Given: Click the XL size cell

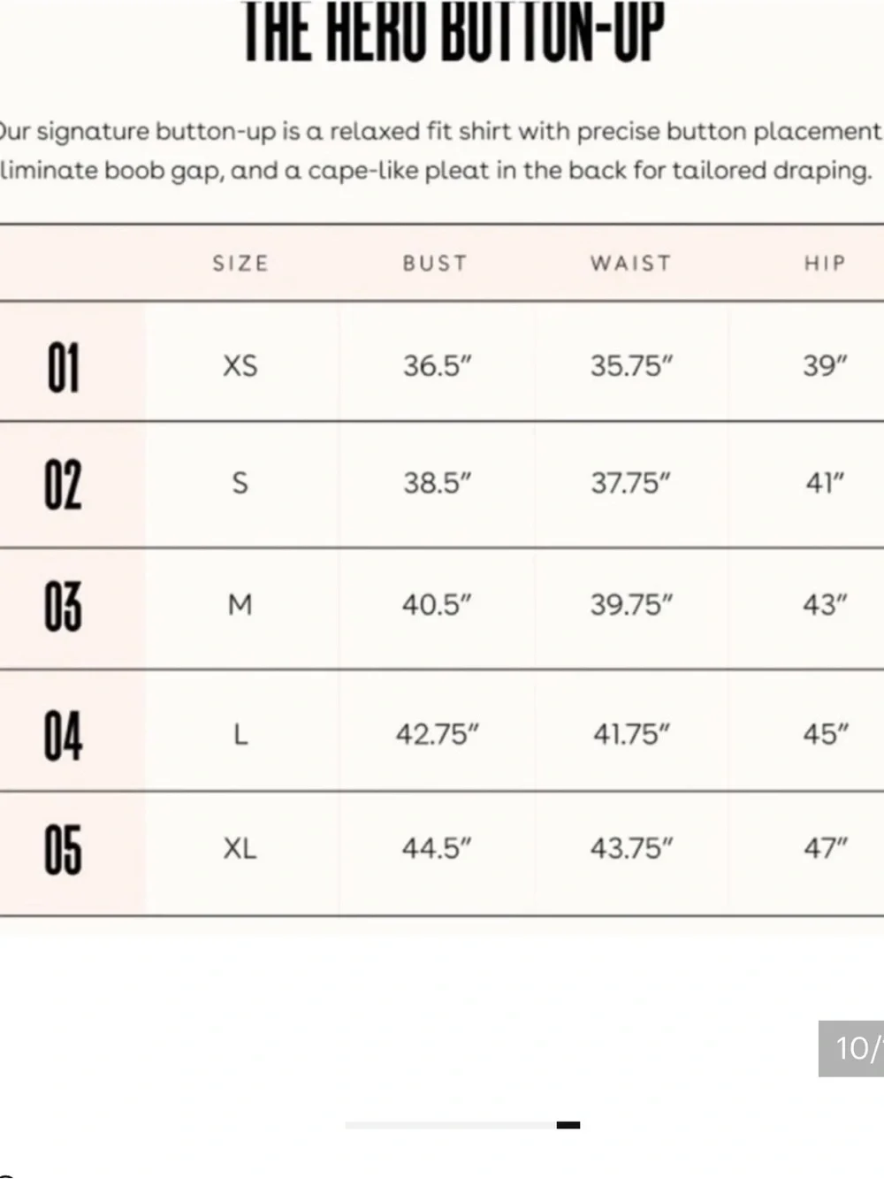Looking at the screenshot, I should tap(240, 849).
